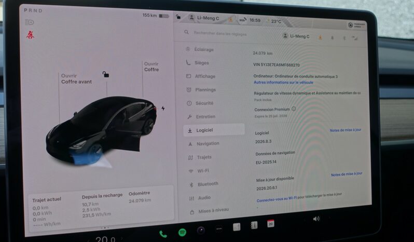This screenshot has width=414, height=242.
Task: Tap the orange download icon in the settings header
Action: click(320, 37)
